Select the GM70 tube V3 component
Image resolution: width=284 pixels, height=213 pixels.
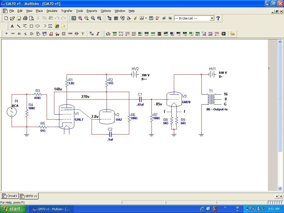tap(174, 99)
